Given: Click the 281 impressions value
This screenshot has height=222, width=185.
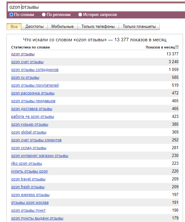Looking at the screenshot, I should tap(175, 148).
